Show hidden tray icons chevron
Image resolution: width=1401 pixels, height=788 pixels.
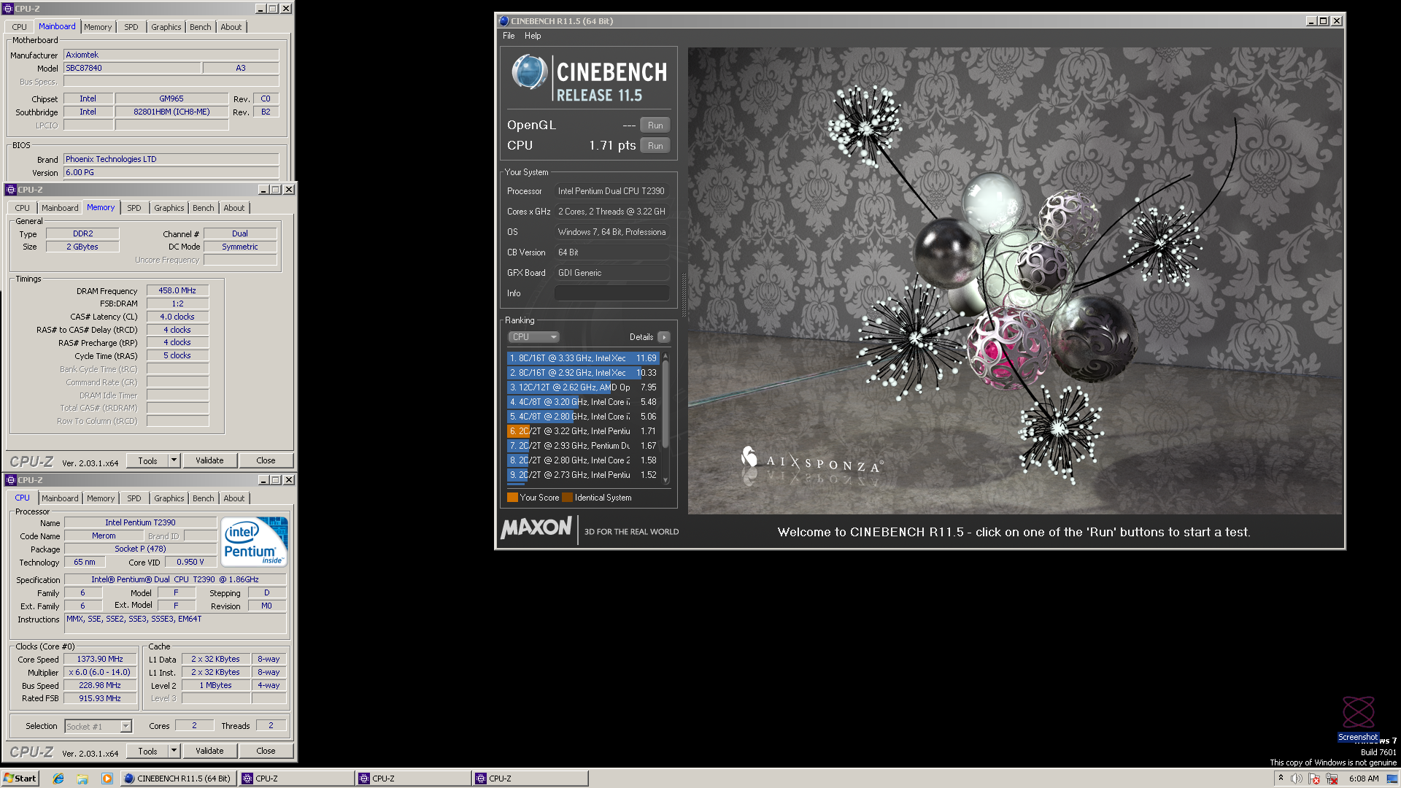pyautogui.click(x=1281, y=779)
